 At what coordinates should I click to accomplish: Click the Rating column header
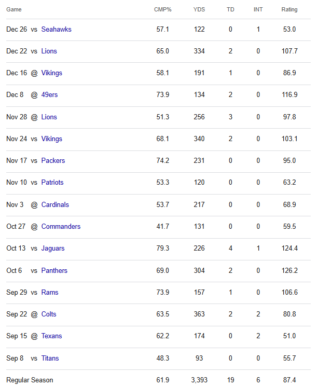(x=289, y=10)
